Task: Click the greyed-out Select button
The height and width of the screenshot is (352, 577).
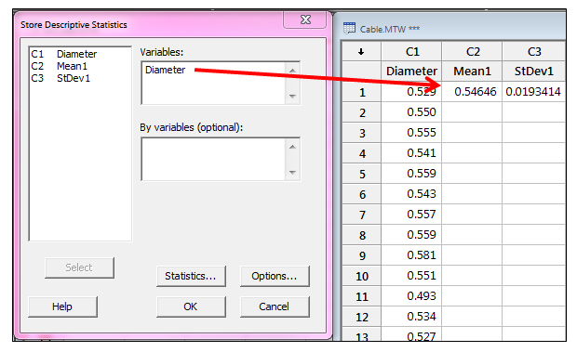Action: pyautogui.click(x=79, y=267)
